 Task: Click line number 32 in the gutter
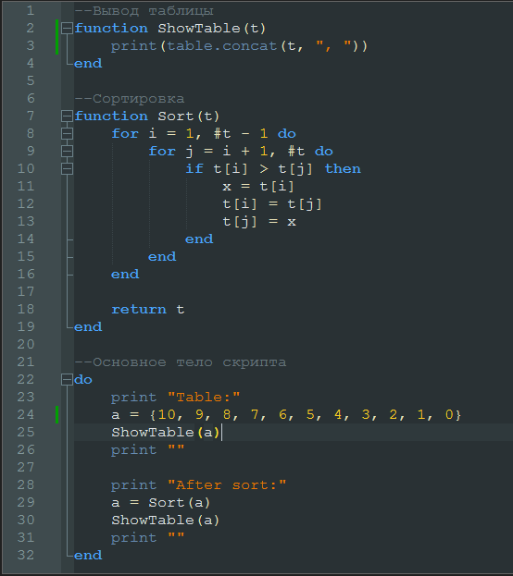(26, 555)
